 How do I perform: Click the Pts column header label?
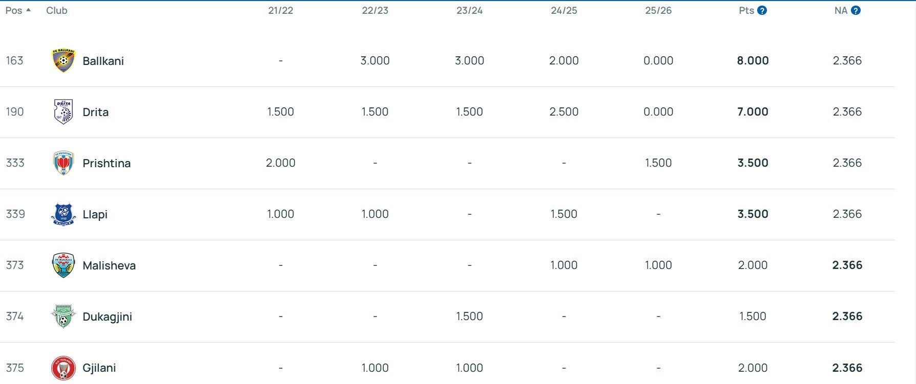tap(746, 11)
